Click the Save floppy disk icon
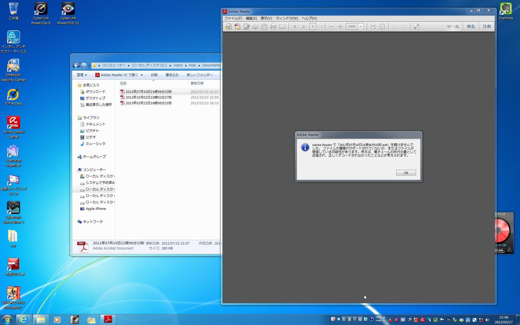Viewport: 520px width, 325px height. 264,27
